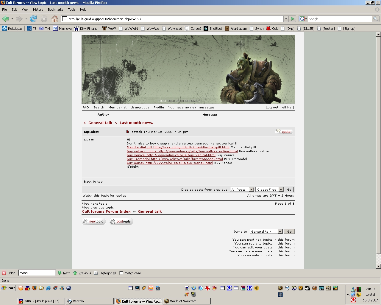This screenshot has width=381, height=305.
Task: Click the green Go arrow beside address bar
Action: click(x=293, y=19)
